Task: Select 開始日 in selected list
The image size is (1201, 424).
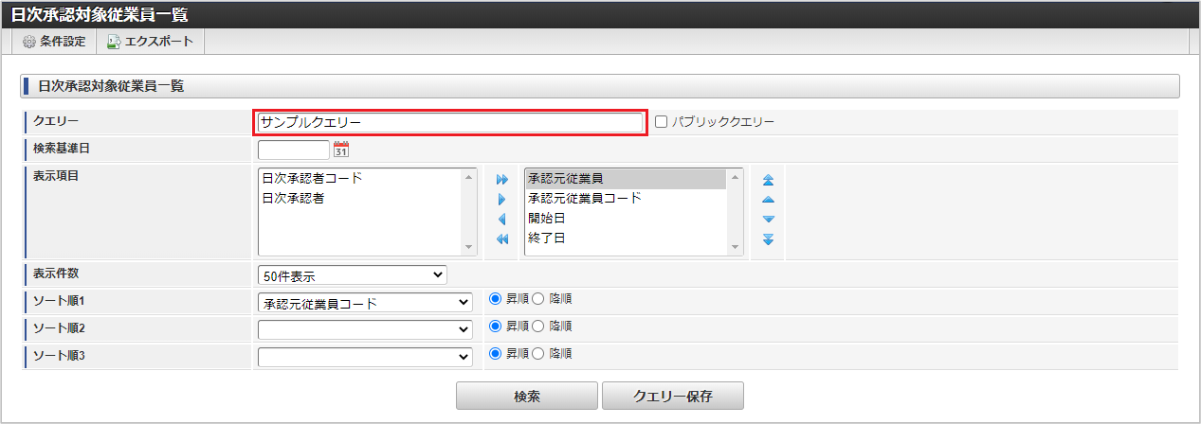Action: click(626, 219)
